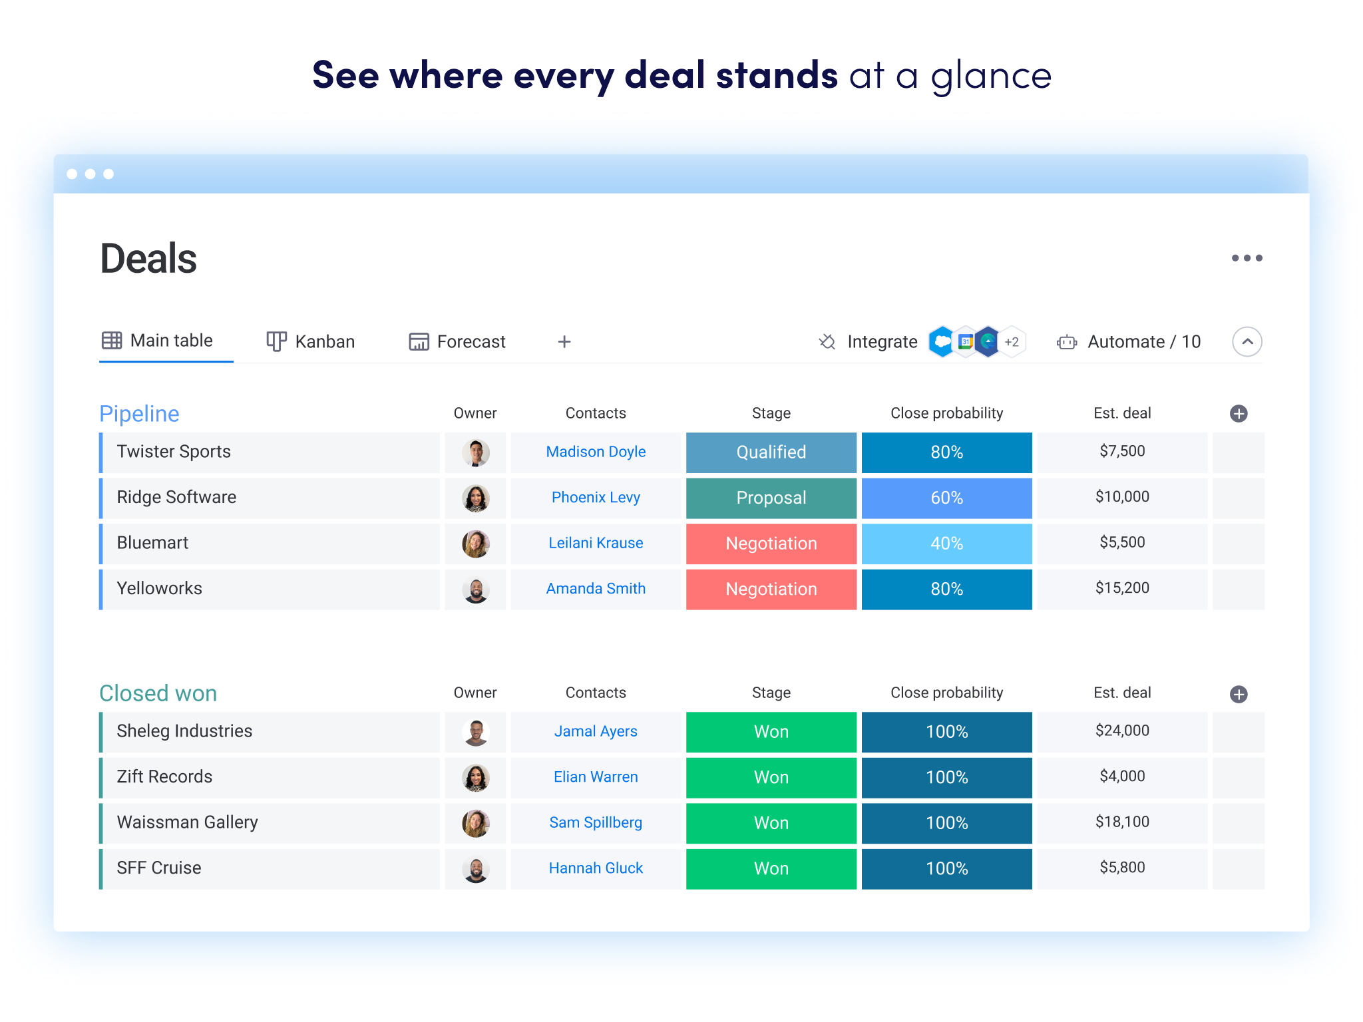Screen dimensions: 1363x1022
Task: Click the Madison Doyle owner avatar
Action: 473,452
